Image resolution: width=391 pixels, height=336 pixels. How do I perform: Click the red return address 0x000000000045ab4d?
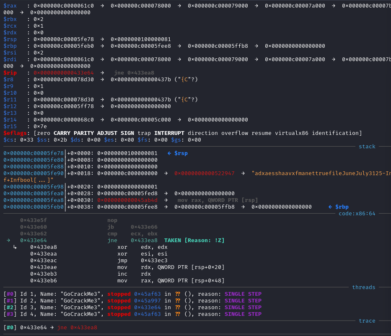pos(127,200)
